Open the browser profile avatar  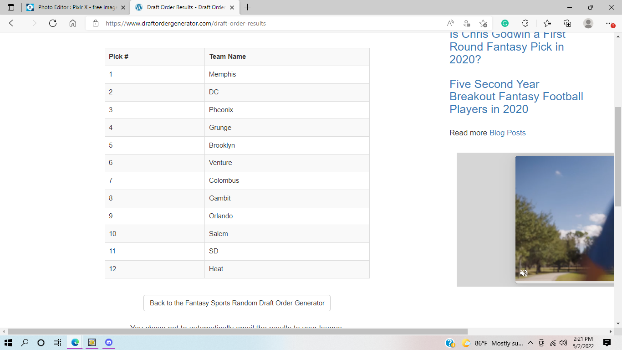[x=588, y=23]
